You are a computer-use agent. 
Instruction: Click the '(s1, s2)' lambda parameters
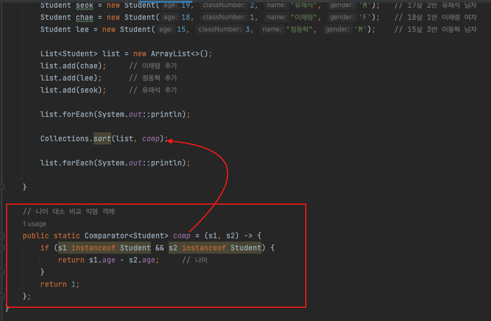click(x=221, y=236)
